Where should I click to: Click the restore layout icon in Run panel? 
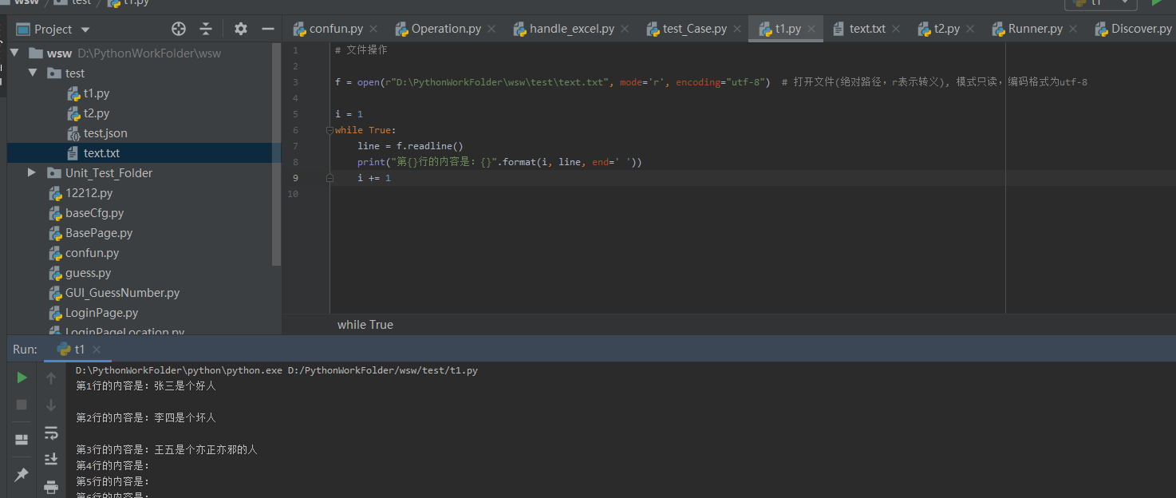pyautogui.click(x=22, y=440)
